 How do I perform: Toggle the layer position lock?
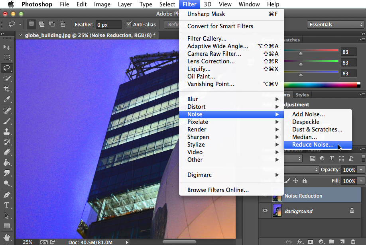pos(295,181)
